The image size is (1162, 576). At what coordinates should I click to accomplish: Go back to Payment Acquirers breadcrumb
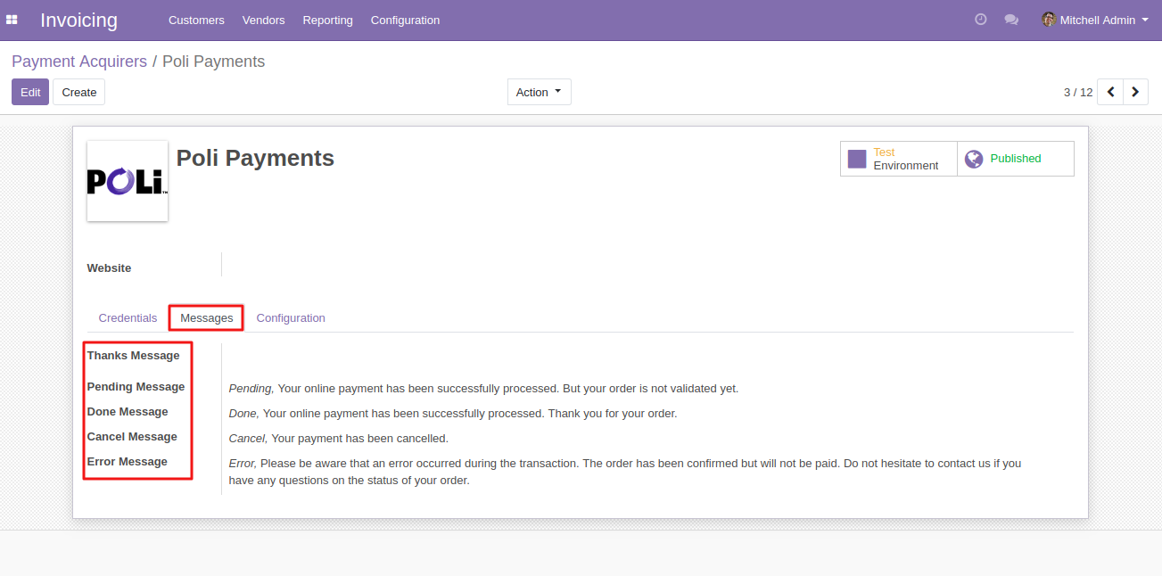click(x=79, y=62)
